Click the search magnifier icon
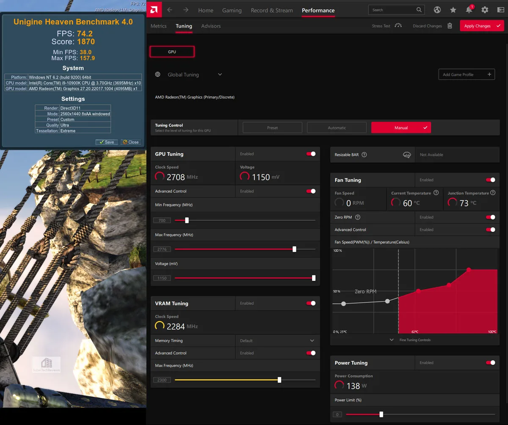 pos(419,10)
